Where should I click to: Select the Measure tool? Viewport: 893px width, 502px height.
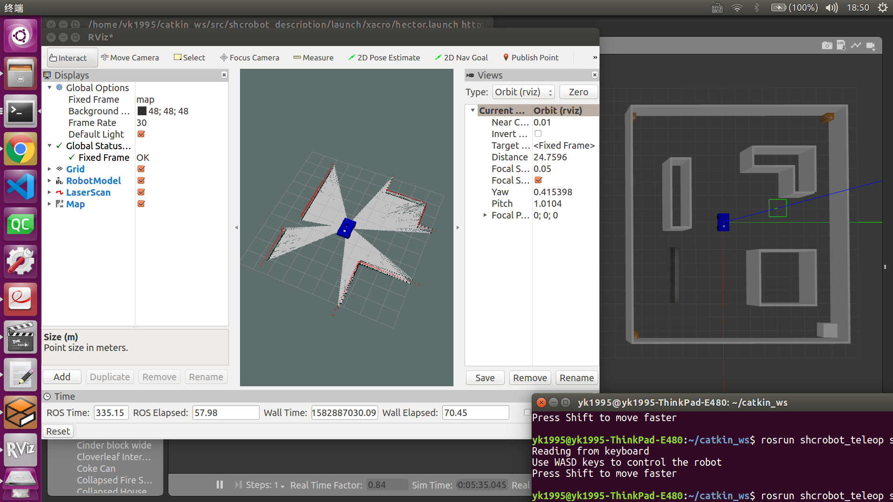[313, 58]
